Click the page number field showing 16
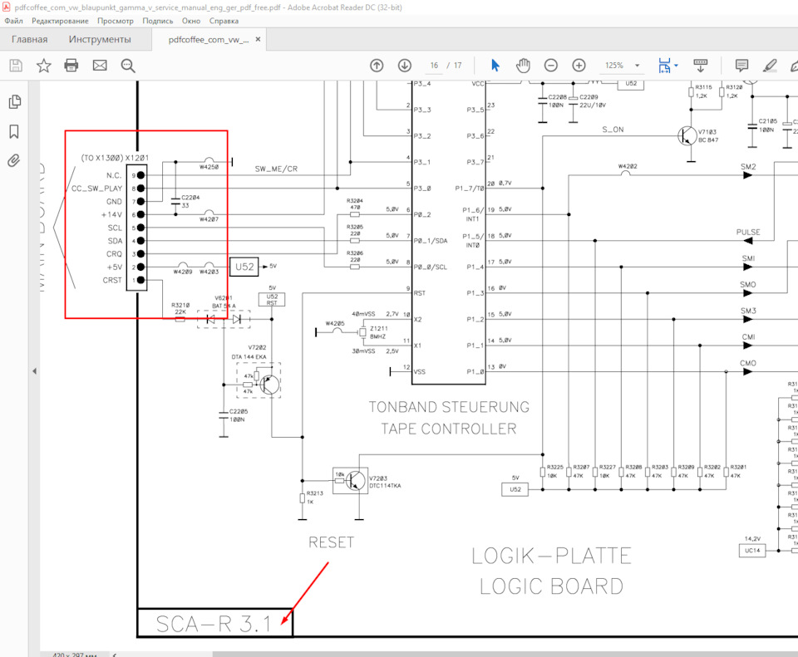This screenshot has height=657, width=798. (x=434, y=66)
